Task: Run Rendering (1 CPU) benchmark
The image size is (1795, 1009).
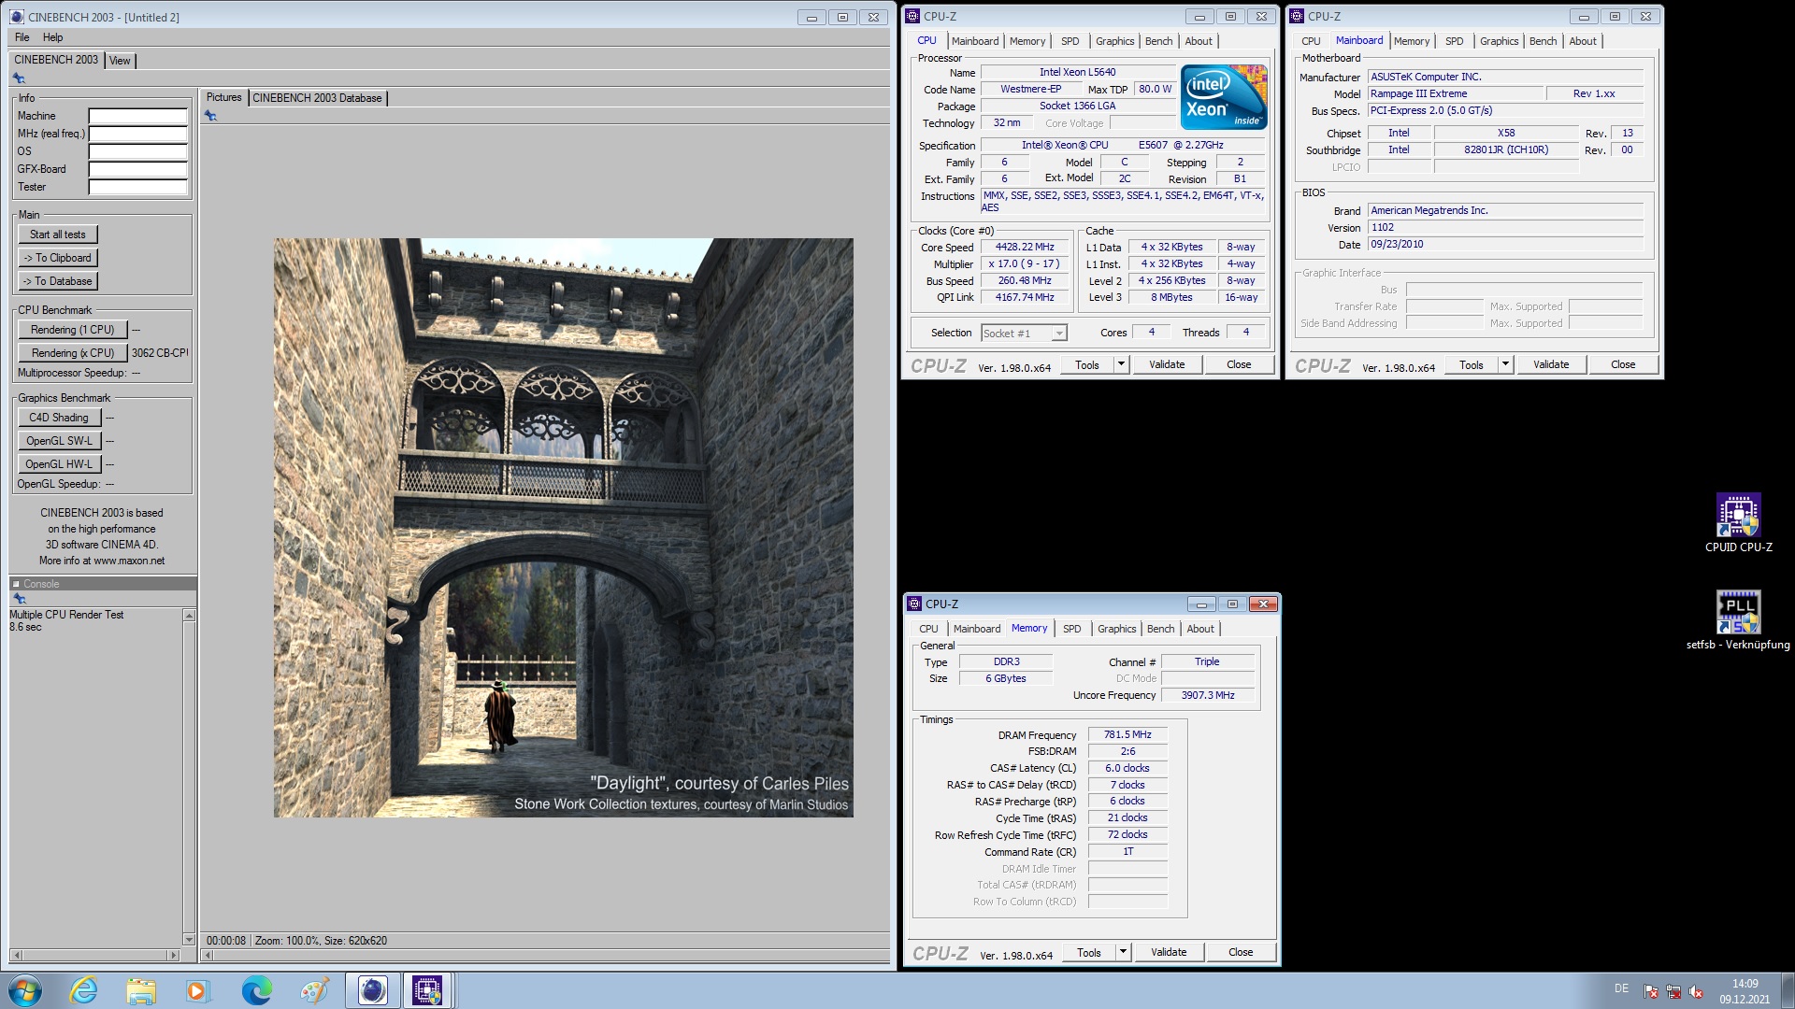Action: click(73, 330)
